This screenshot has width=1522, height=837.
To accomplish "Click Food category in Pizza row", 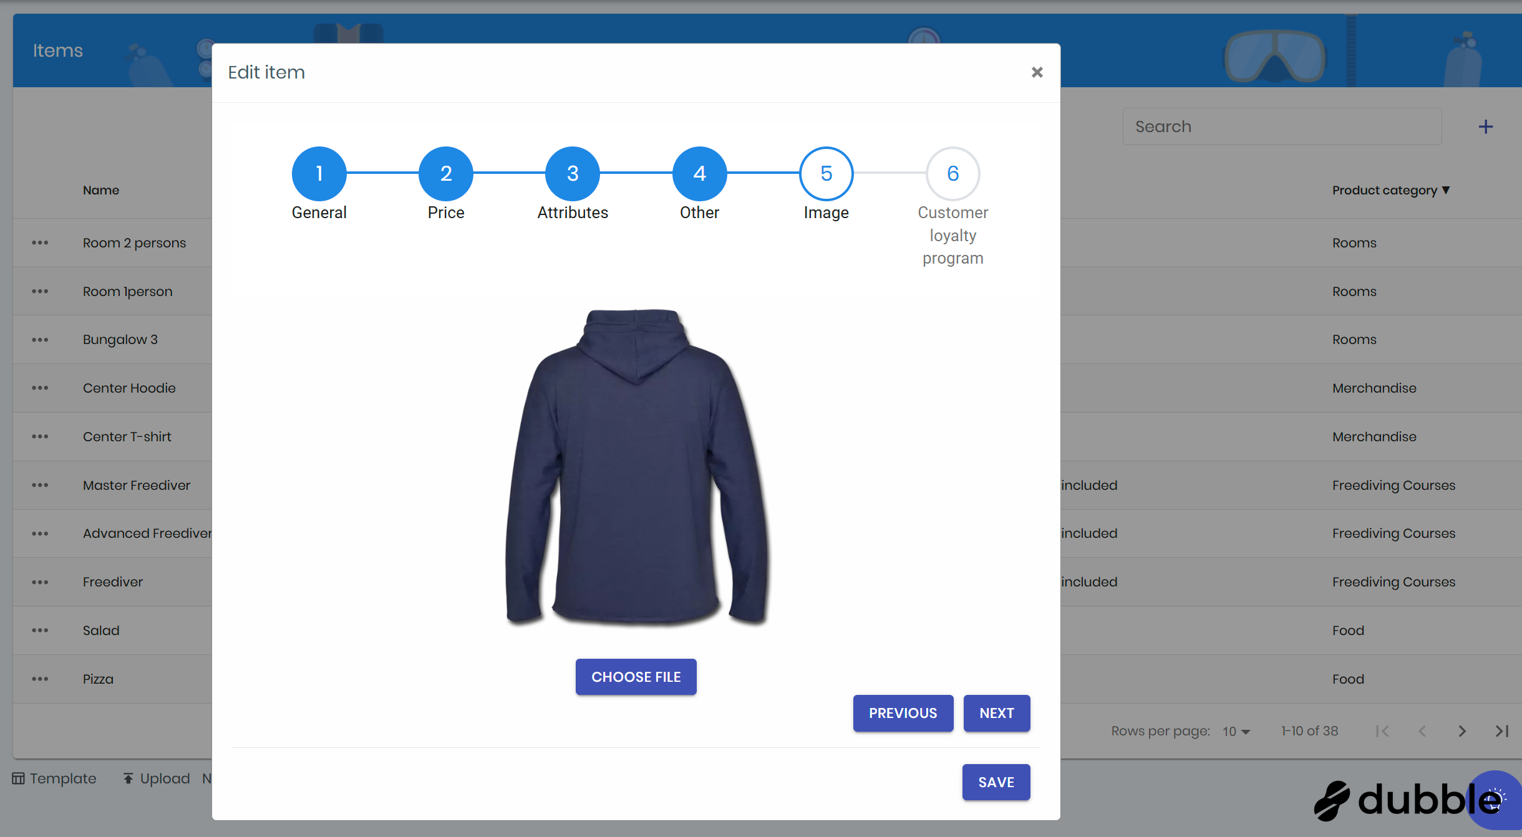I will [x=1348, y=679].
